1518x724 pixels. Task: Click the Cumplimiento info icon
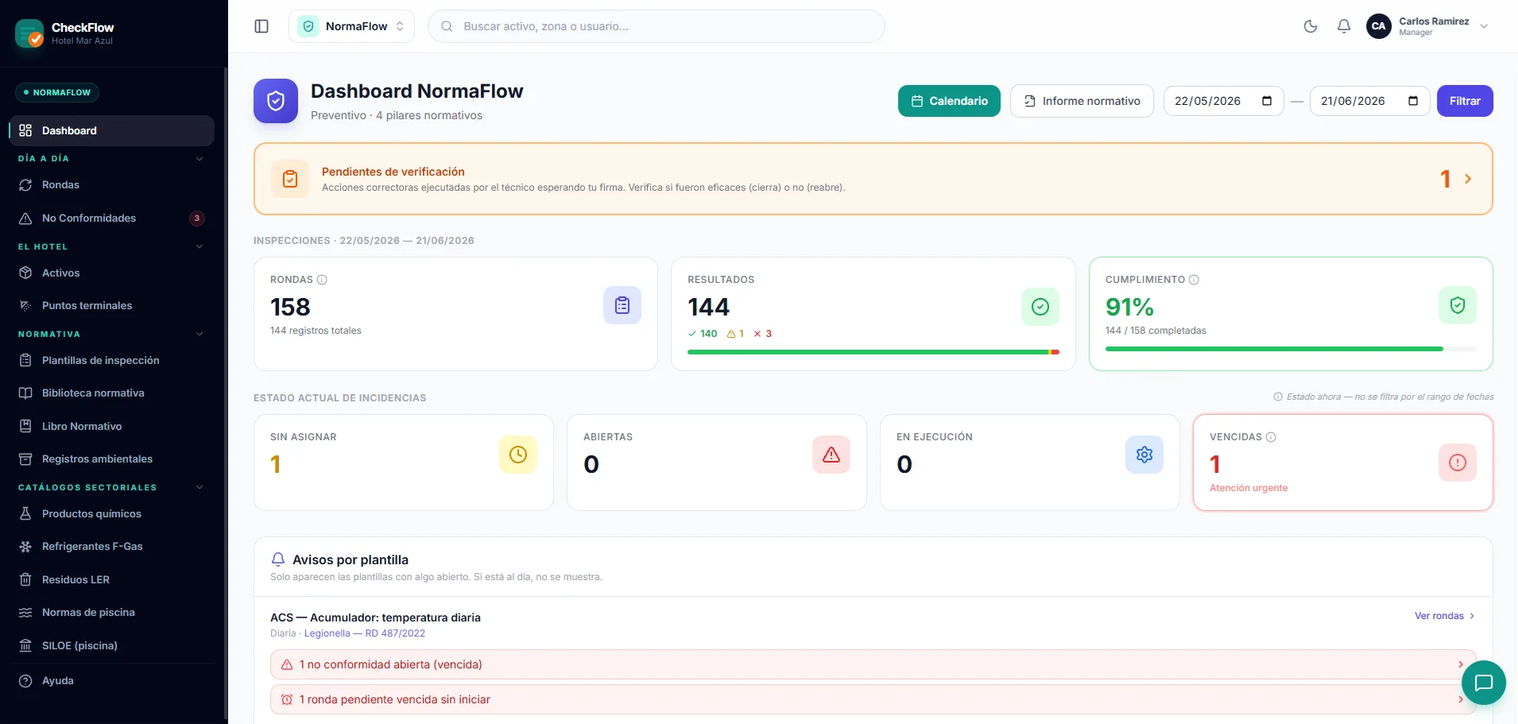click(x=1194, y=280)
